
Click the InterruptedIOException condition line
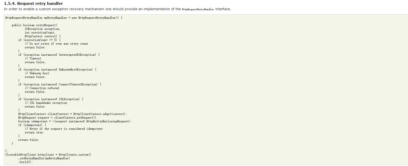pos(59,55)
